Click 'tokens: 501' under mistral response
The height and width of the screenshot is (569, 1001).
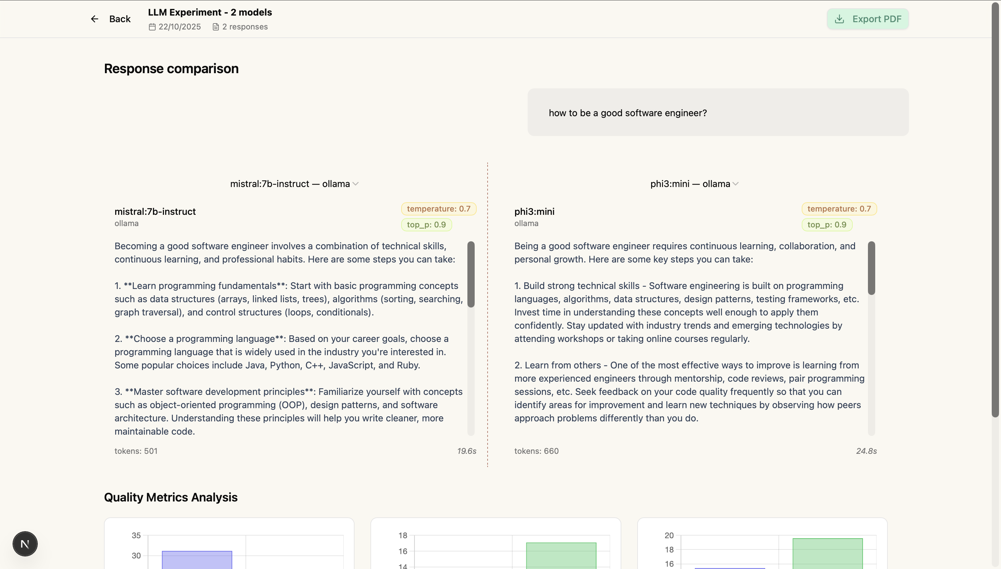tap(136, 451)
